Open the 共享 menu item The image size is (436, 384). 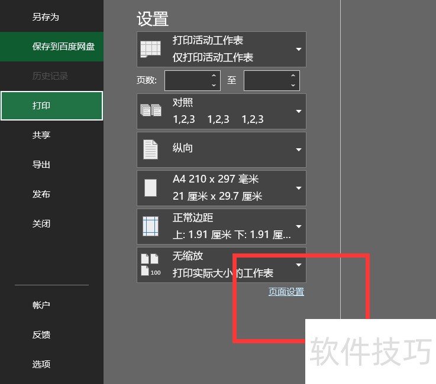click(41, 135)
